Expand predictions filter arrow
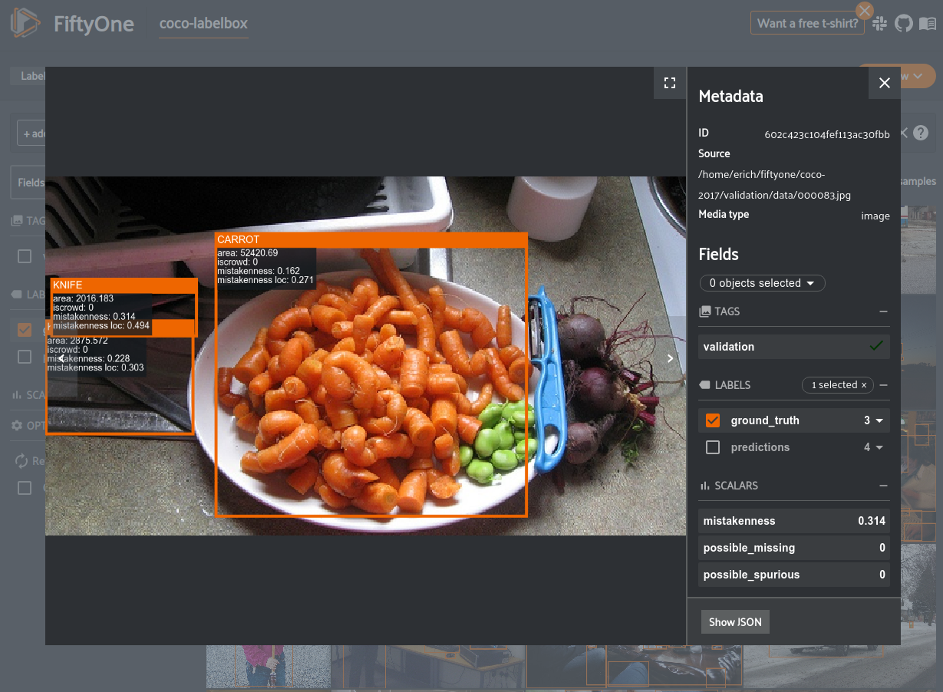Viewport: 943px width, 692px height. click(x=879, y=447)
